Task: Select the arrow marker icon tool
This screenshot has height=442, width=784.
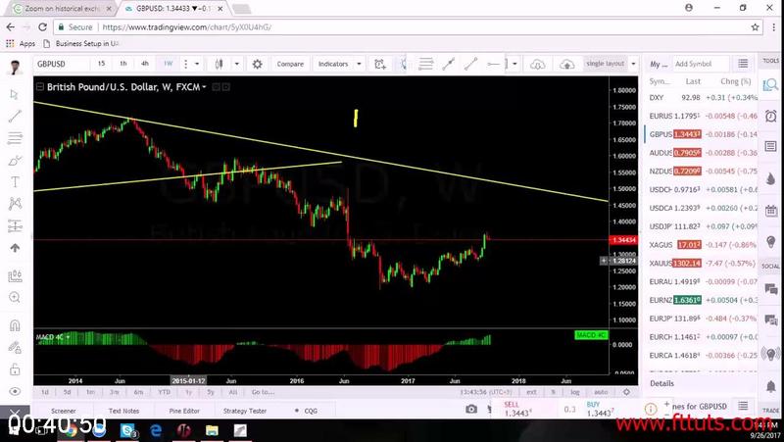Action: click(15, 248)
